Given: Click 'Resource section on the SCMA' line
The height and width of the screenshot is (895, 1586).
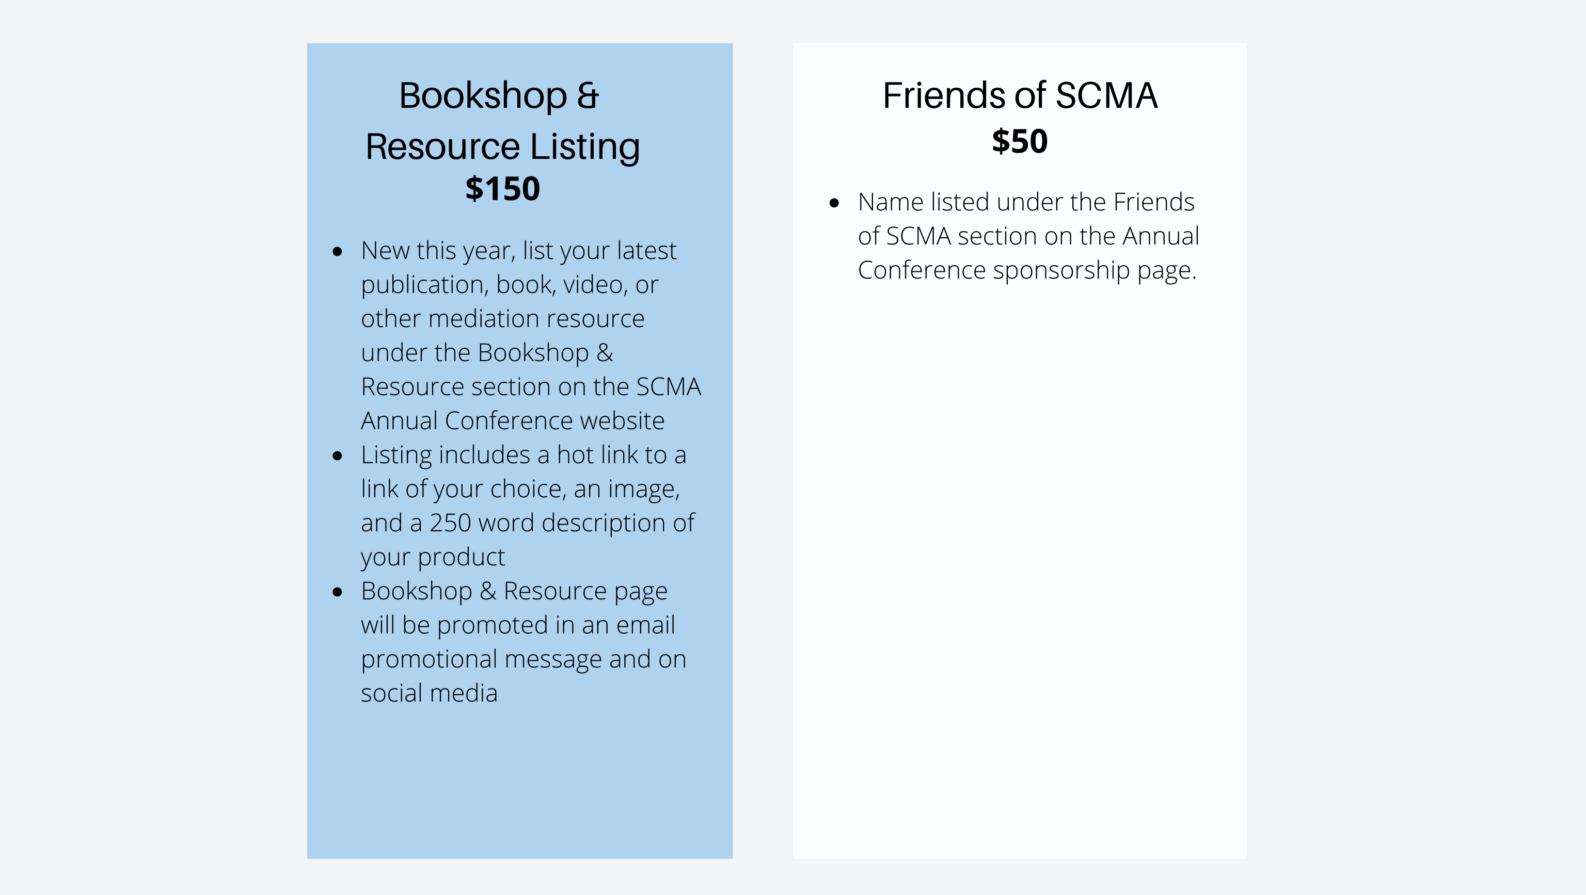Looking at the screenshot, I should click(531, 387).
